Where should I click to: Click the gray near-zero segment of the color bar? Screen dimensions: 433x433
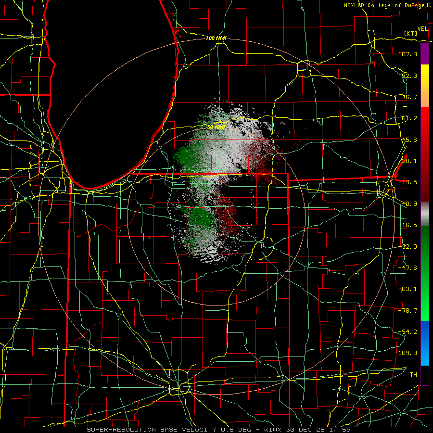(425, 214)
